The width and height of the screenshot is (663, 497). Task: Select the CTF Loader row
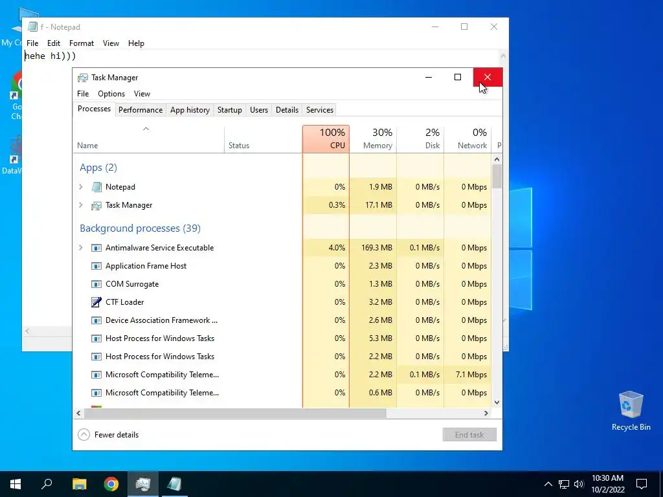pos(282,302)
